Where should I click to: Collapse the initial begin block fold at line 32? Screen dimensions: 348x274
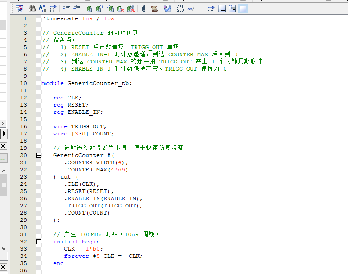pyautogui.click(x=39, y=242)
